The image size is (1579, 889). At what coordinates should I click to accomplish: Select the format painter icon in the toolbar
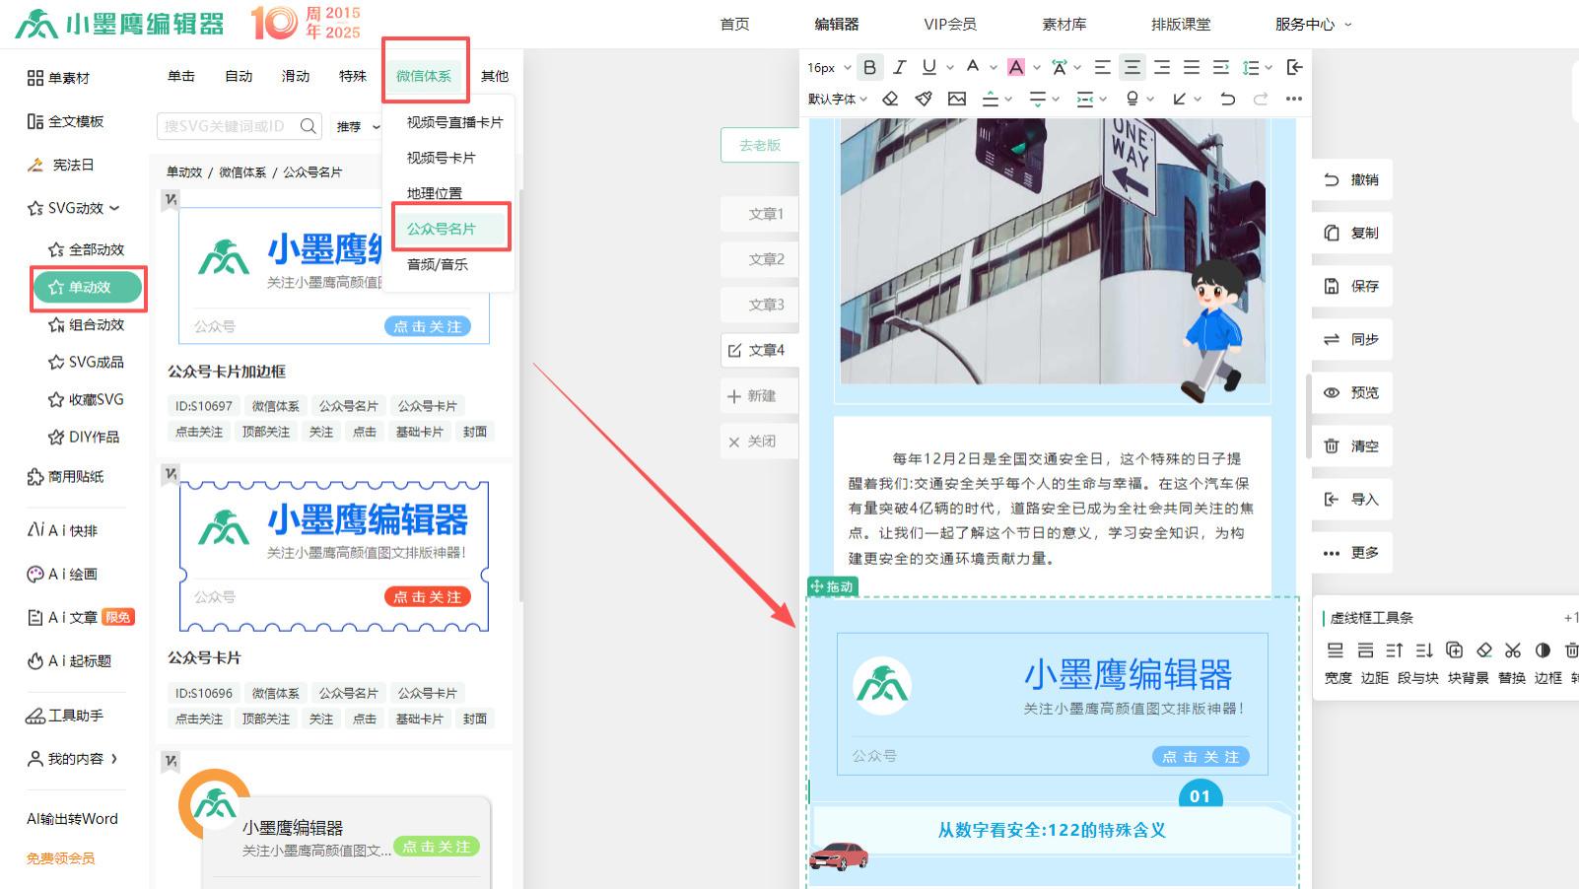point(924,99)
